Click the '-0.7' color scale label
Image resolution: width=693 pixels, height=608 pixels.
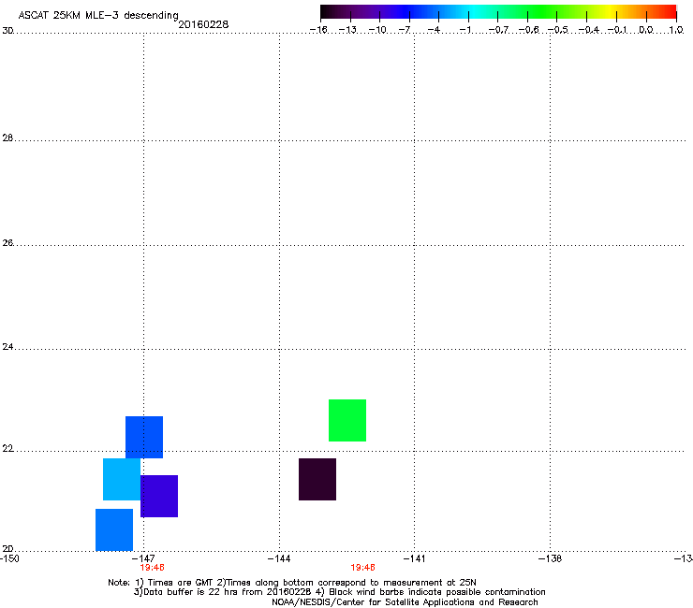(498, 30)
